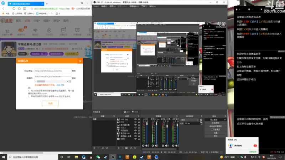Mute the first audio mixer channel speaker
Screen dimensions: 285x160
coord(147,145)
